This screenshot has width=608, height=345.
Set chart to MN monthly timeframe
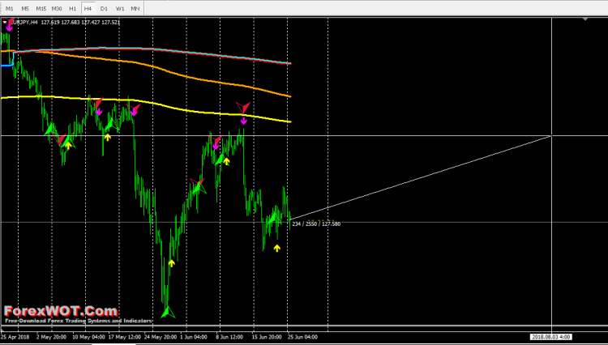click(135, 8)
